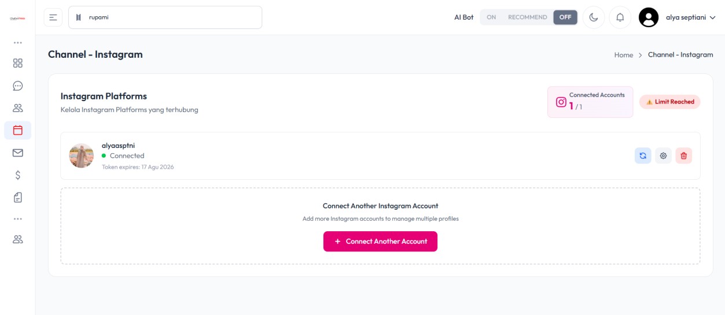Select the highlighted calendar channel icon
Screen dimensions: 725x315
point(18,130)
